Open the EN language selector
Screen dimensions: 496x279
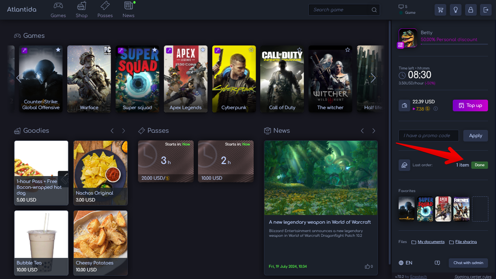point(406,263)
